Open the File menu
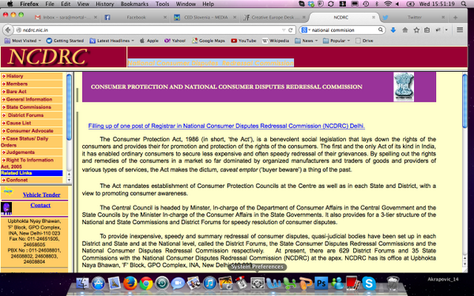Viewport: 474px width, 296px height. [50, 4]
